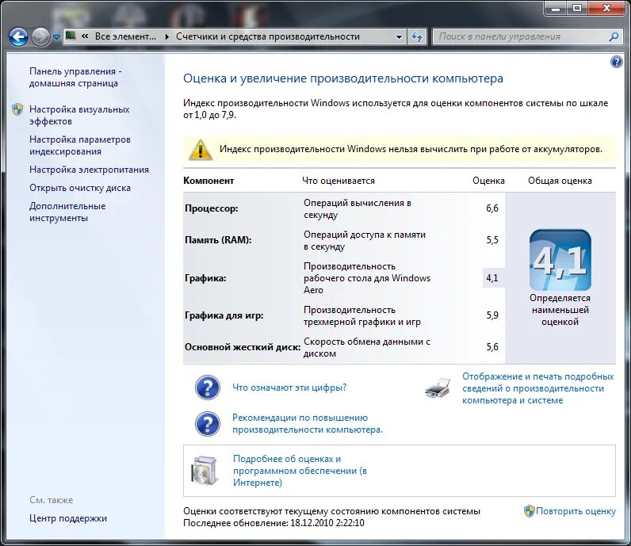Image resolution: width=631 pixels, height=546 pixels.
Task: Open recent pages dropdown next to navigation arrows
Action: click(57, 37)
